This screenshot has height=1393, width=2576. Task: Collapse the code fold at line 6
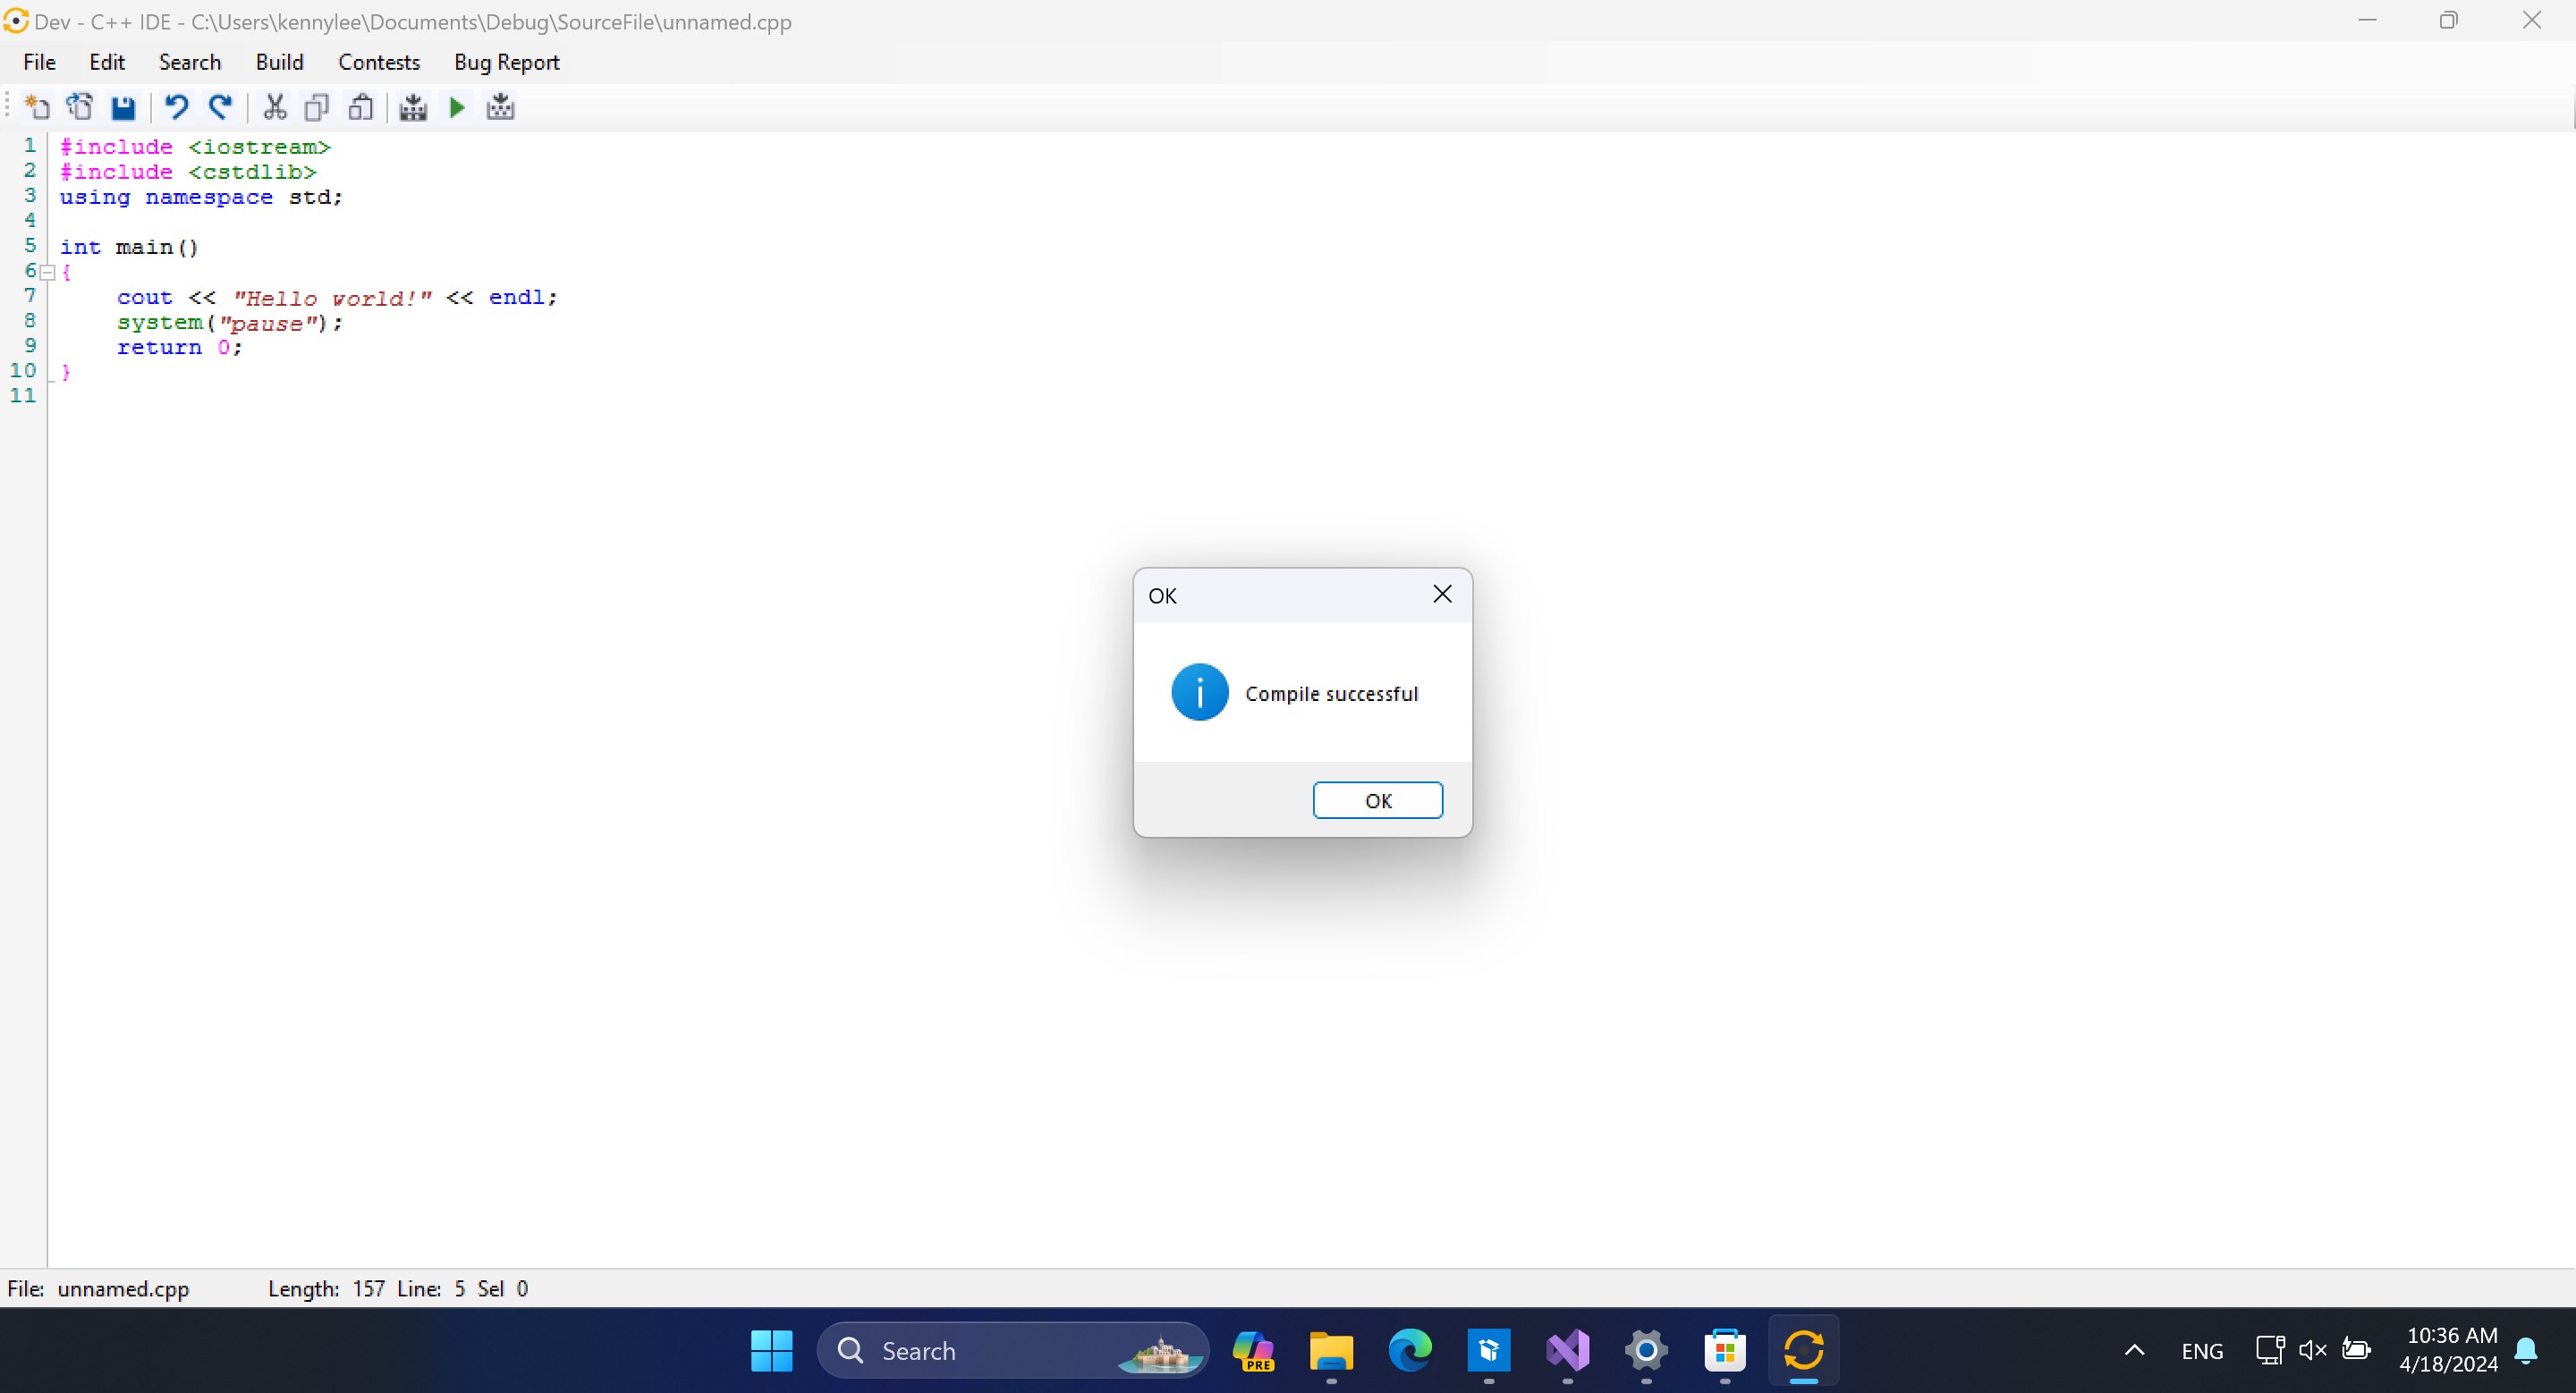point(47,272)
